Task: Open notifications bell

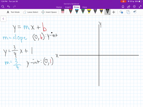Action: (123, 7)
